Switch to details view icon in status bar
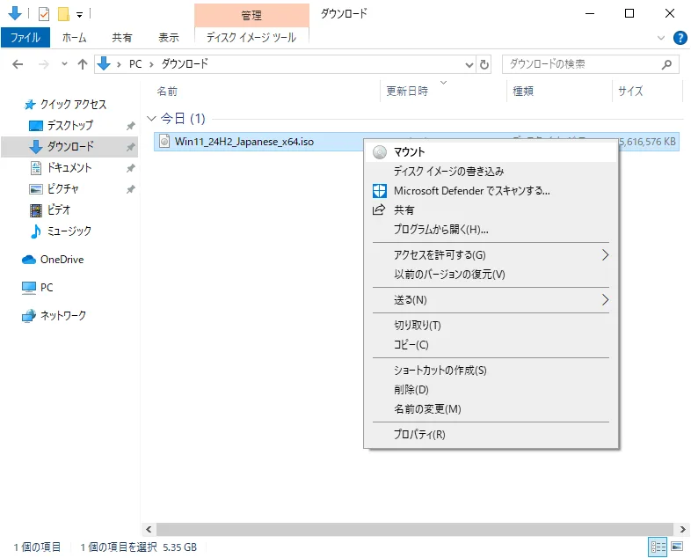The image size is (691, 558). click(658, 547)
